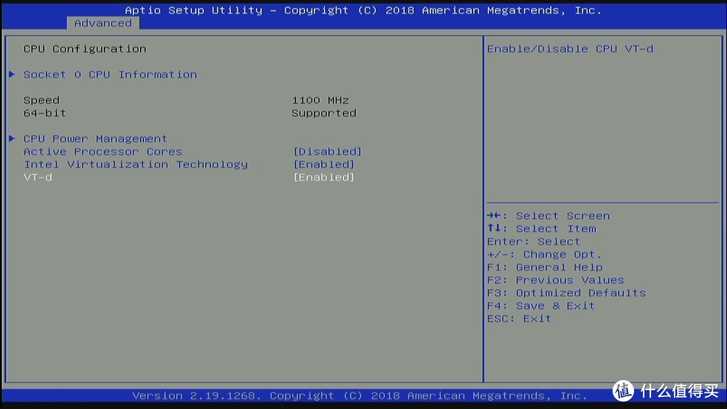
Task: Select the VT-d menu entry
Action: 38,178
